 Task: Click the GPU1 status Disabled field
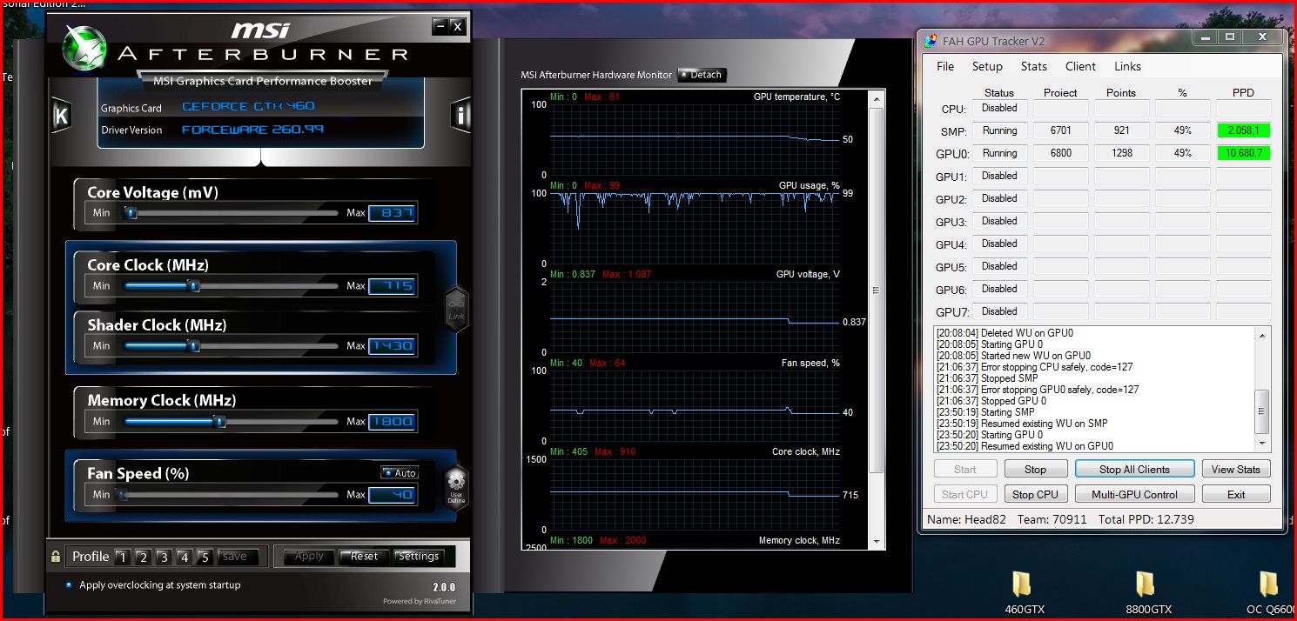999,176
